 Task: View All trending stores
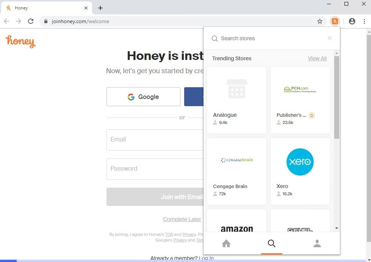click(x=317, y=58)
